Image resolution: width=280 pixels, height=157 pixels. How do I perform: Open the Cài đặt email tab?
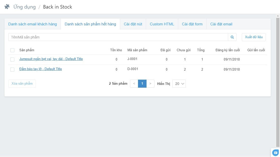pyautogui.click(x=221, y=24)
